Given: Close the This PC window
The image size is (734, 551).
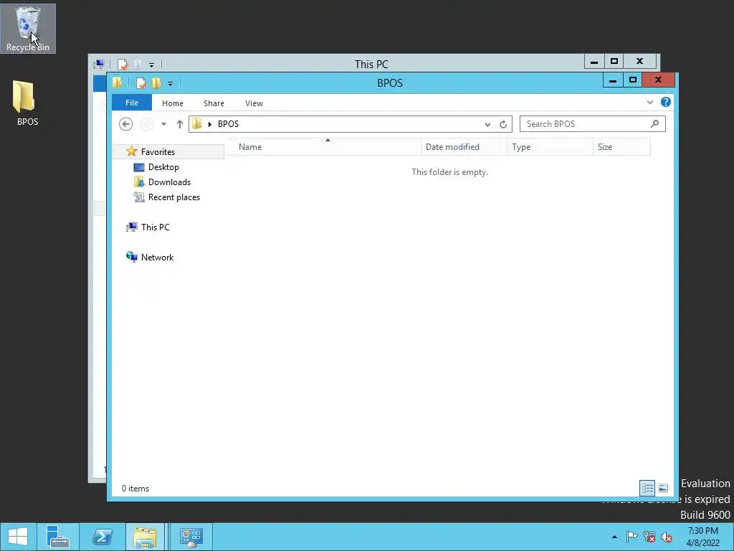Looking at the screenshot, I should [x=640, y=62].
